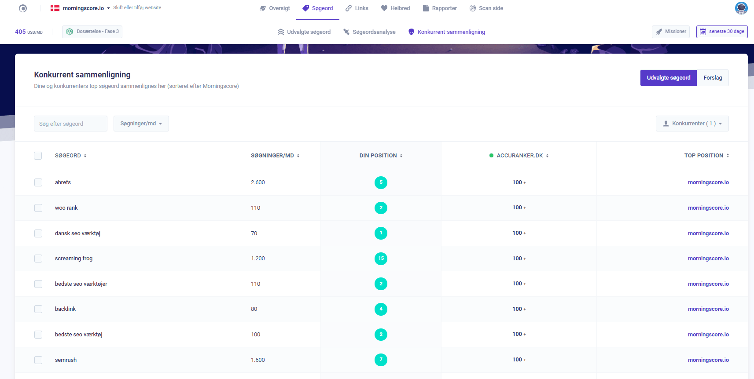The image size is (754, 379).
Task: Expand the Konkurrenter (1) dropdown
Action: (692, 124)
